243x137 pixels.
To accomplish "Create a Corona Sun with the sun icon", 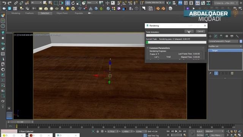I will (x=68, y=8).
